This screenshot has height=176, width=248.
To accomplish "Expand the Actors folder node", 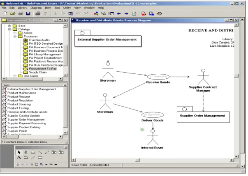I will point(15,33).
